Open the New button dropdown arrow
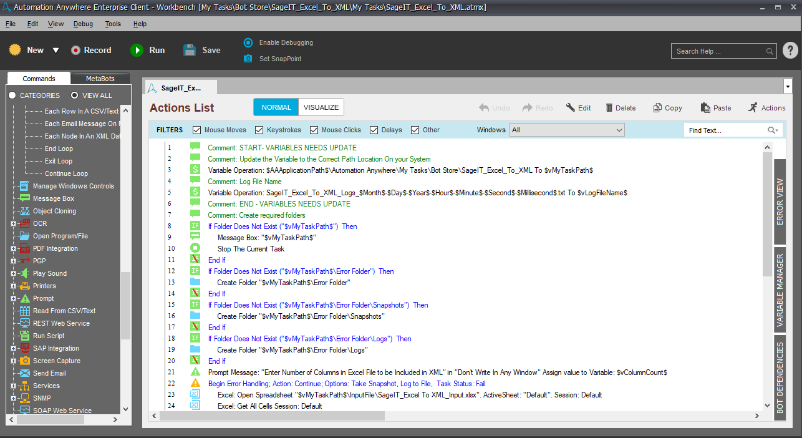 (x=56, y=51)
